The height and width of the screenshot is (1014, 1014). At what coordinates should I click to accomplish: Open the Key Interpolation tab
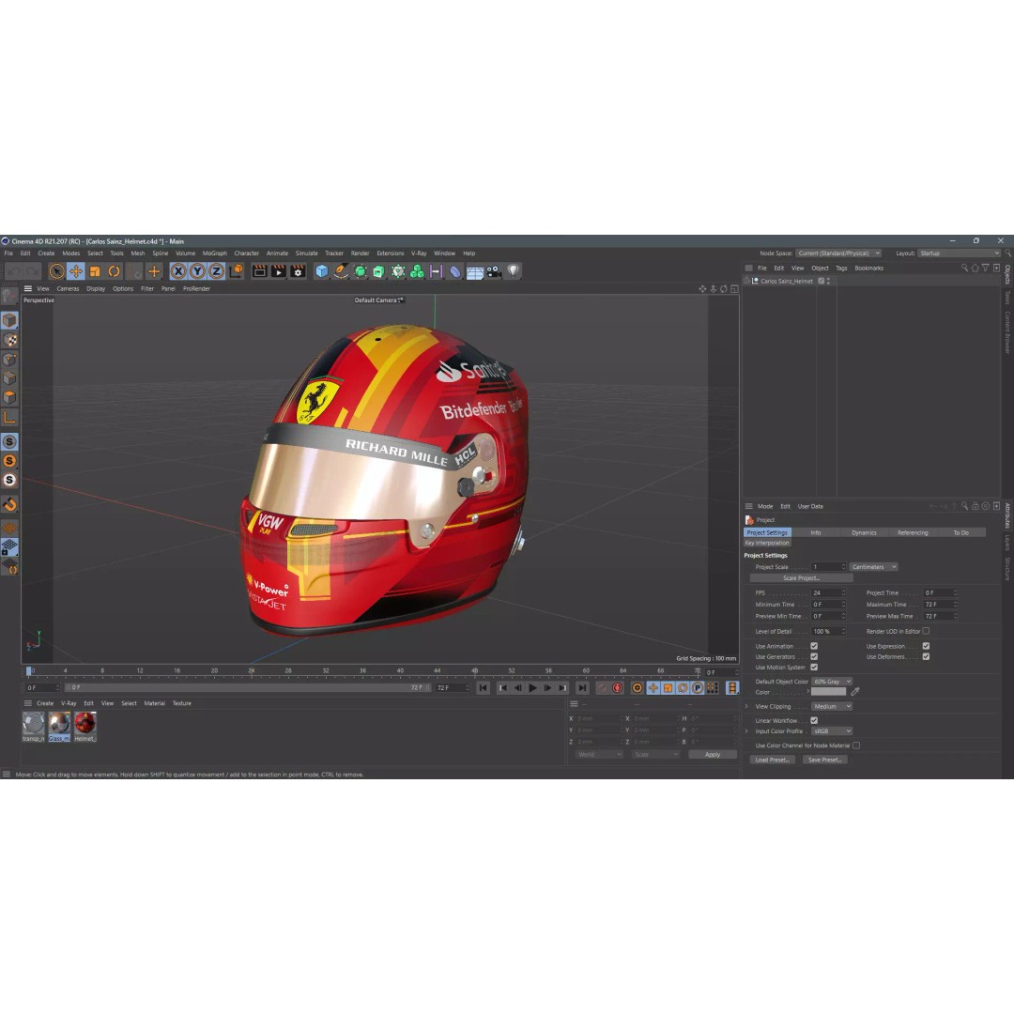point(767,544)
